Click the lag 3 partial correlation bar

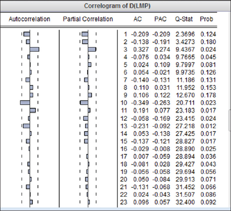click(92, 50)
